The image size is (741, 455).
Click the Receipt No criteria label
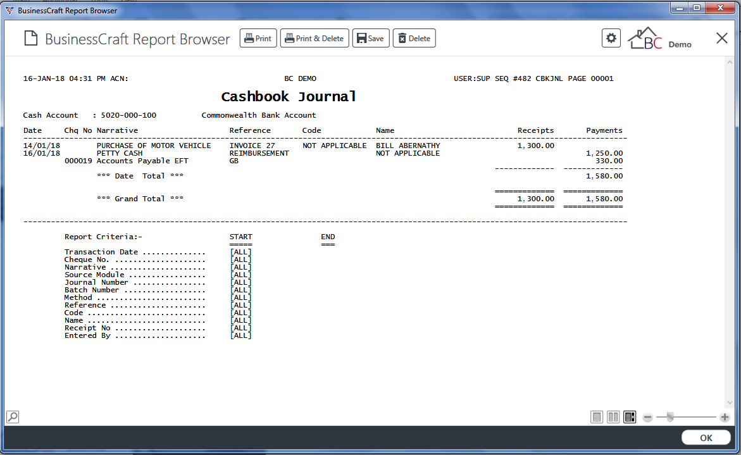[87, 328]
